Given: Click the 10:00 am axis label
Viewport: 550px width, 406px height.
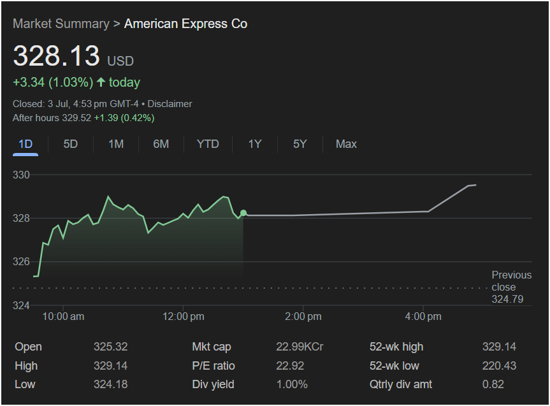Looking at the screenshot, I should coord(63,317).
